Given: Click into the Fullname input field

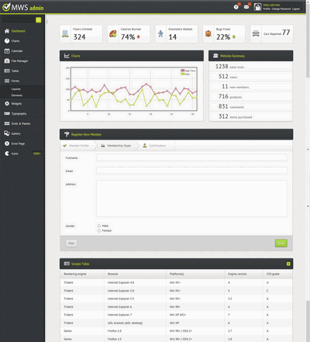Looking at the screenshot, I should 191,157.
